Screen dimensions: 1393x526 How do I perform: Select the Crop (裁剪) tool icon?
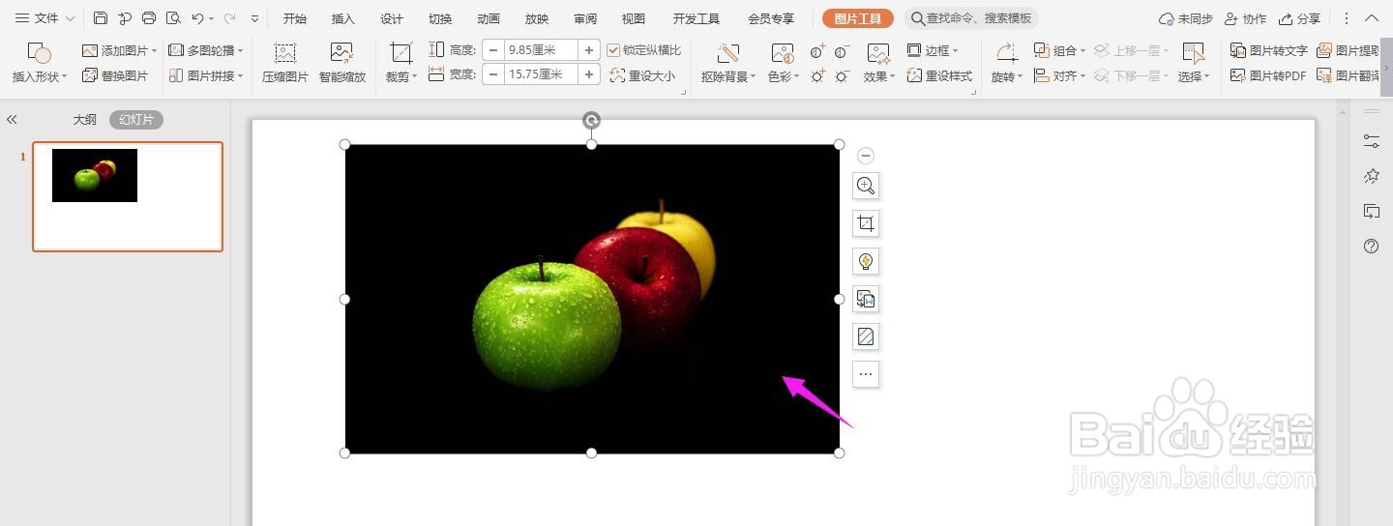[x=400, y=52]
